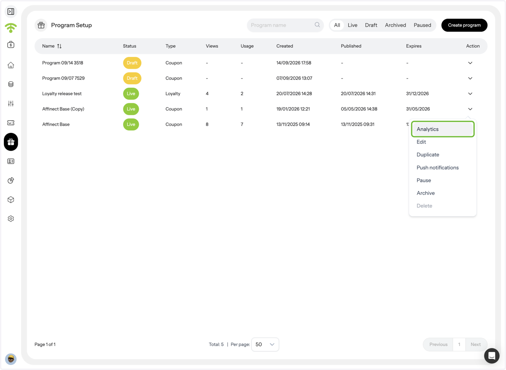Select the Live filter tab
The height and width of the screenshot is (370, 506).
pos(353,25)
